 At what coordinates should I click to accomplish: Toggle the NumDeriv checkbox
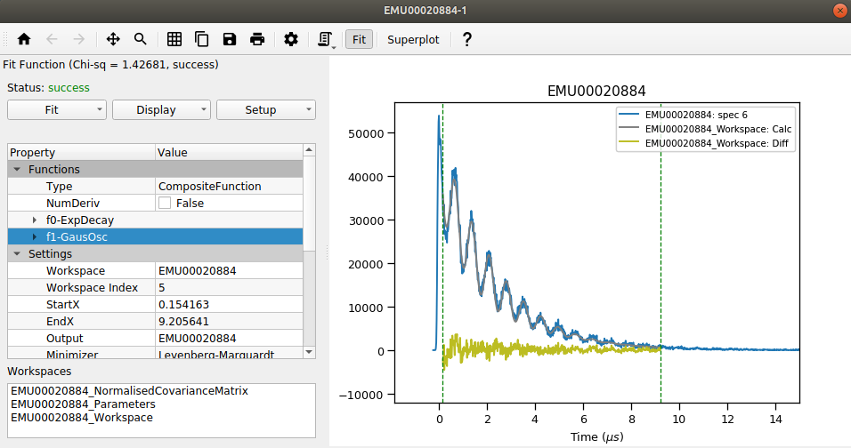(165, 204)
